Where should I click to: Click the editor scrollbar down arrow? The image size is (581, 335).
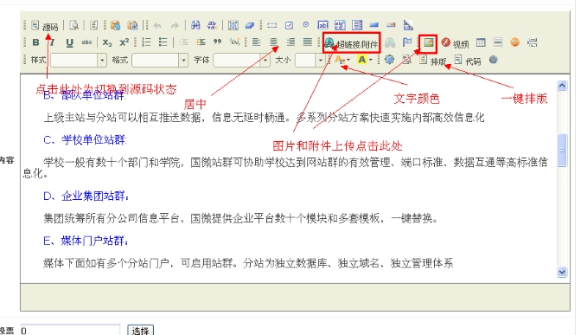[562, 272]
